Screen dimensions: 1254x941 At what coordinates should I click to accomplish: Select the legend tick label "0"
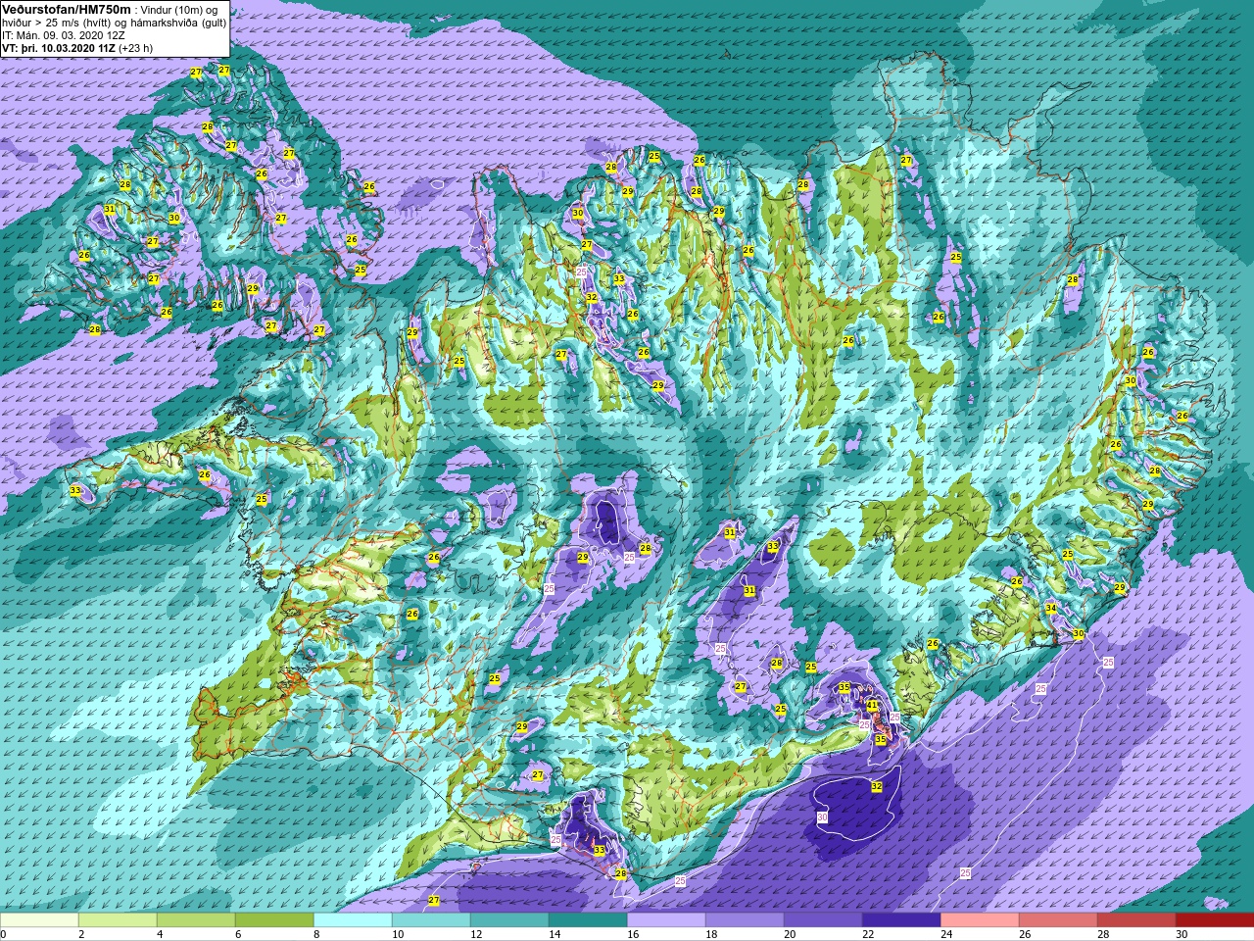(x=4, y=934)
